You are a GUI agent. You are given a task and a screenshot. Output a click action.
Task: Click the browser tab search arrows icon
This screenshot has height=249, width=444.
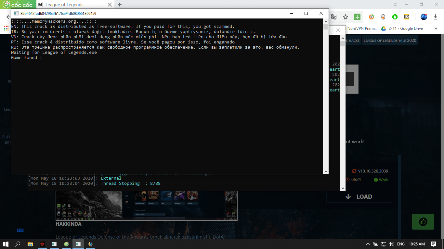click(396, 5)
